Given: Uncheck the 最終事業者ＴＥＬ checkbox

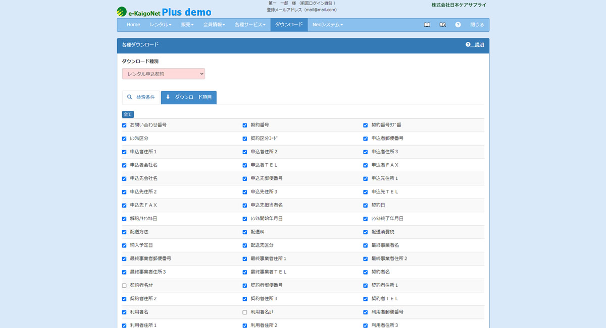Looking at the screenshot, I should coord(245,272).
